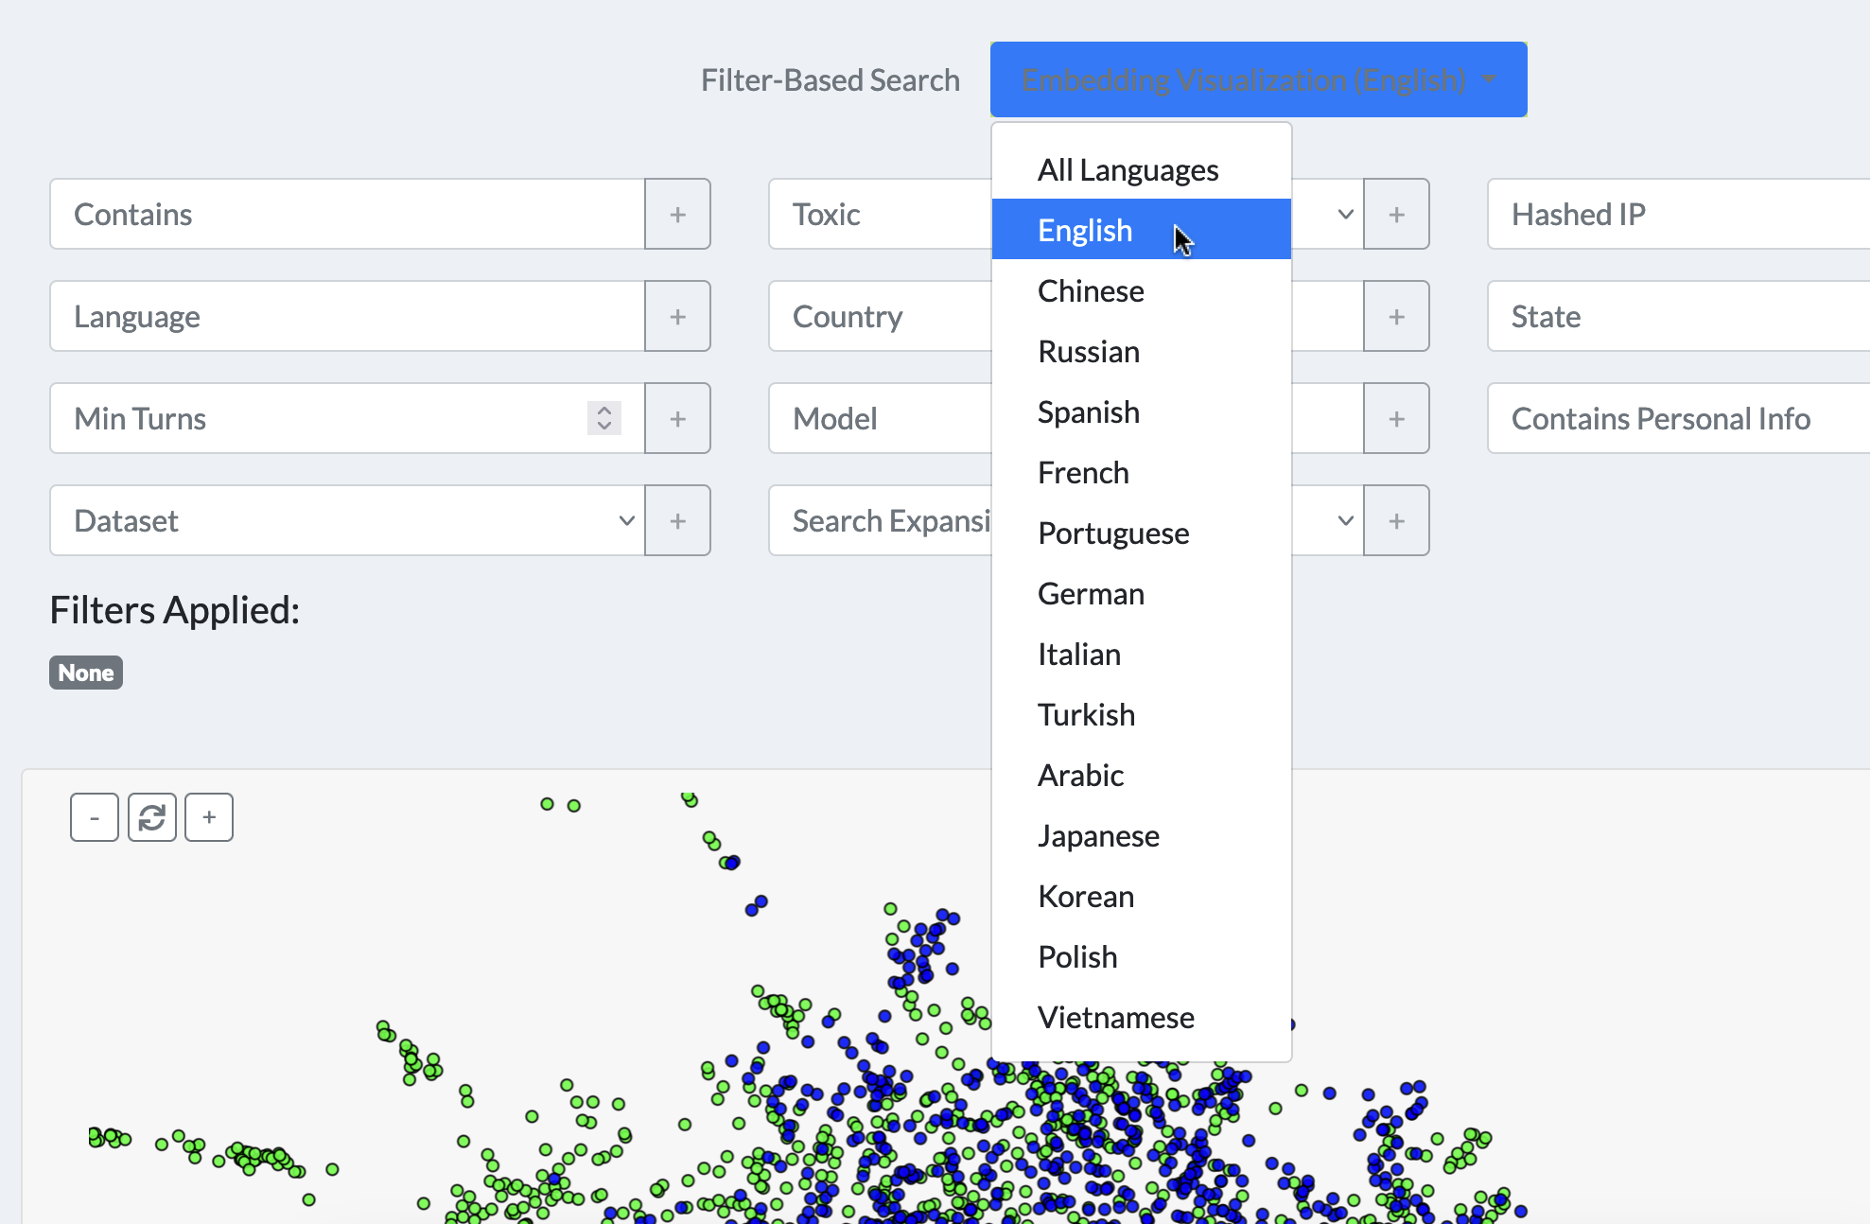1871x1224 pixels.
Task: Add the Min Turns filter with plus button
Action: [677, 419]
